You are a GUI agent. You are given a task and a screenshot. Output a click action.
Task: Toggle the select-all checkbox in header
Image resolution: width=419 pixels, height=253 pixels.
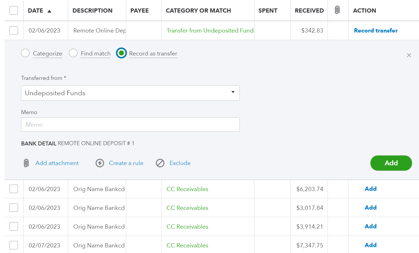pos(14,10)
